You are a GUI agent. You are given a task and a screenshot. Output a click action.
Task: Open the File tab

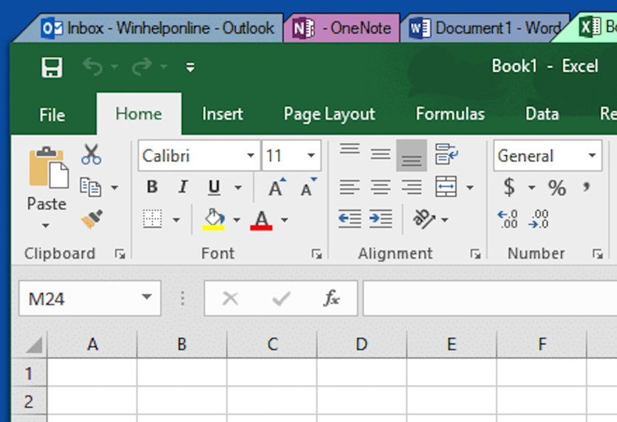pyautogui.click(x=52, y=115)
